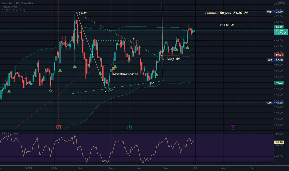
Task: Select the RSI (9, close) indicator legend
Action: click(x=10, y=133)
